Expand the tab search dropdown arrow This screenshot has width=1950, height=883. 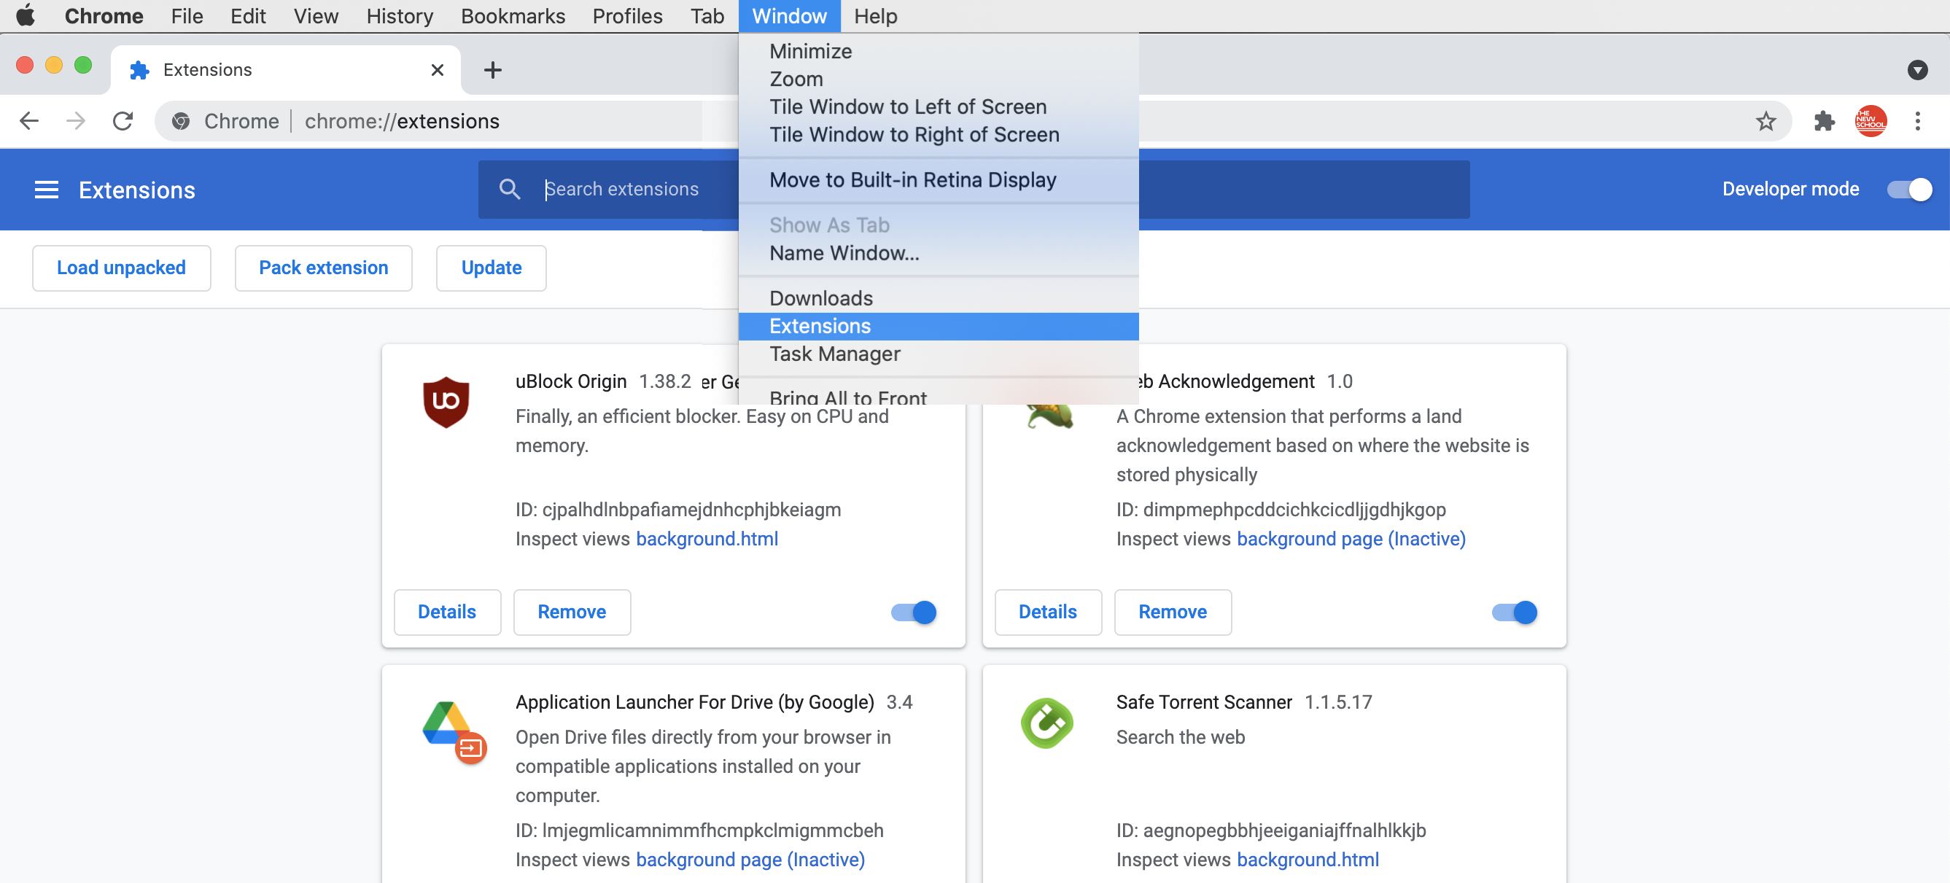1916,71
